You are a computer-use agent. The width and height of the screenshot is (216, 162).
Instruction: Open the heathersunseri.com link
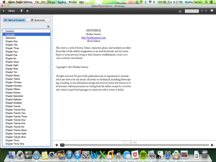pos(94,37)
